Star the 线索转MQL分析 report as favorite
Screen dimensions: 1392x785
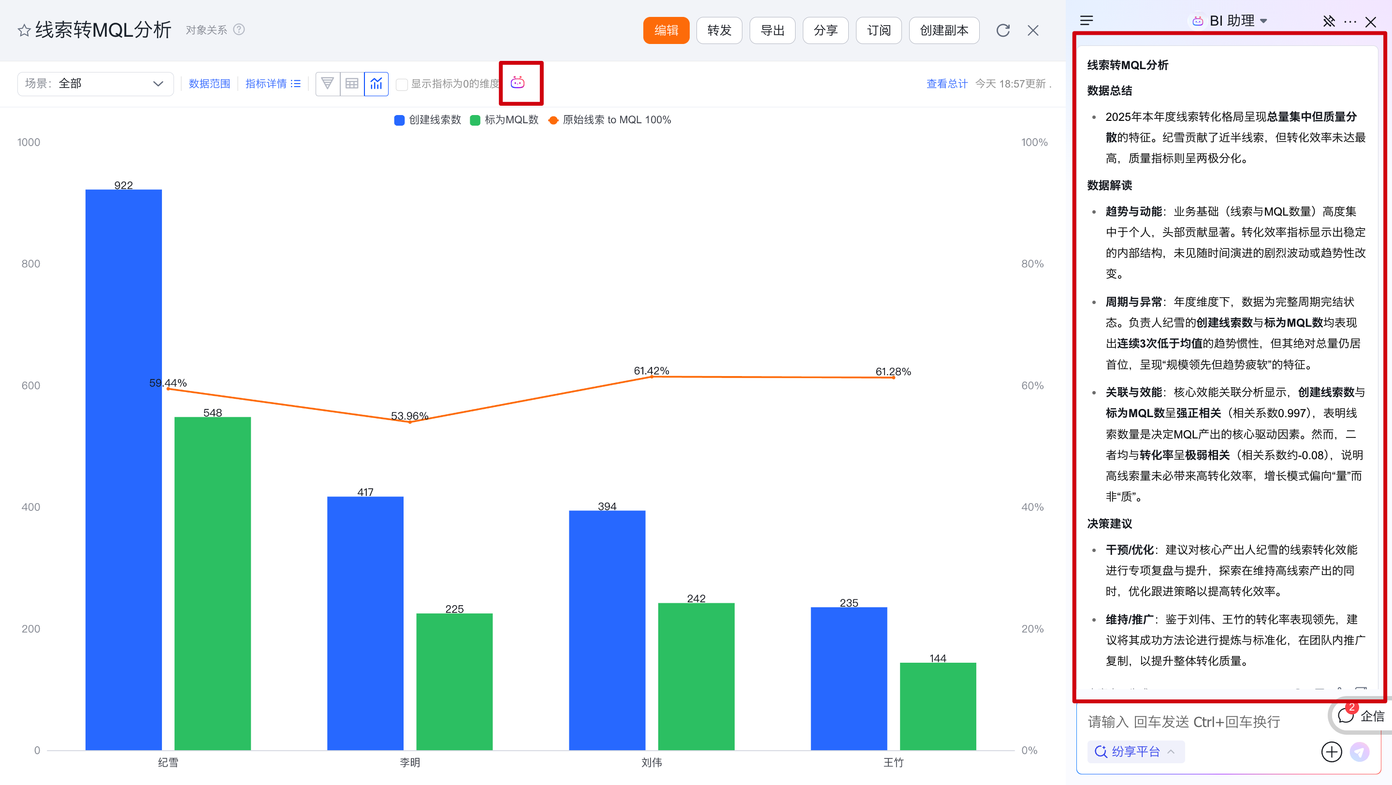click(x=24, y=30)
